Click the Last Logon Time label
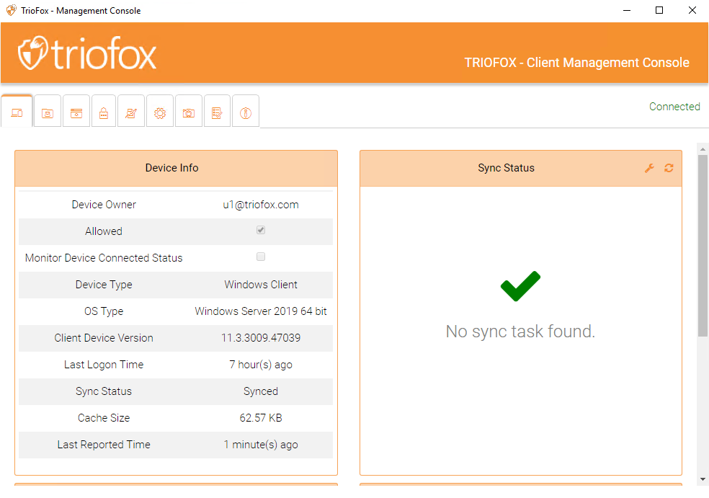This screenshot has height=498, width=709. click(x=104, y=365)
